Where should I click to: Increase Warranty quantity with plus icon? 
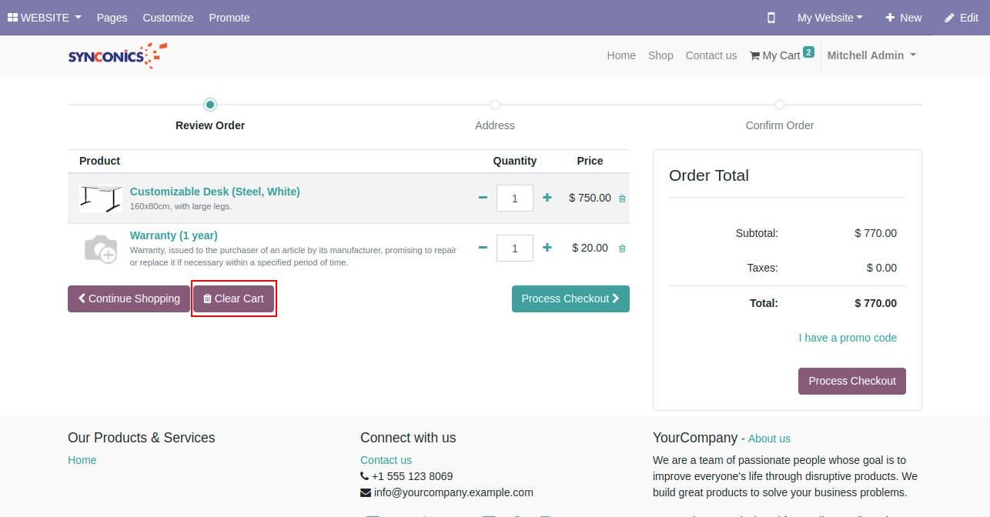click(547, 248)
